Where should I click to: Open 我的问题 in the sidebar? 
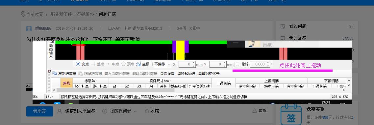click(298, 26)
